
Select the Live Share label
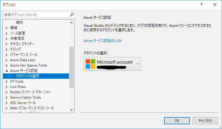pyautogui.click(x=18, y=87)
